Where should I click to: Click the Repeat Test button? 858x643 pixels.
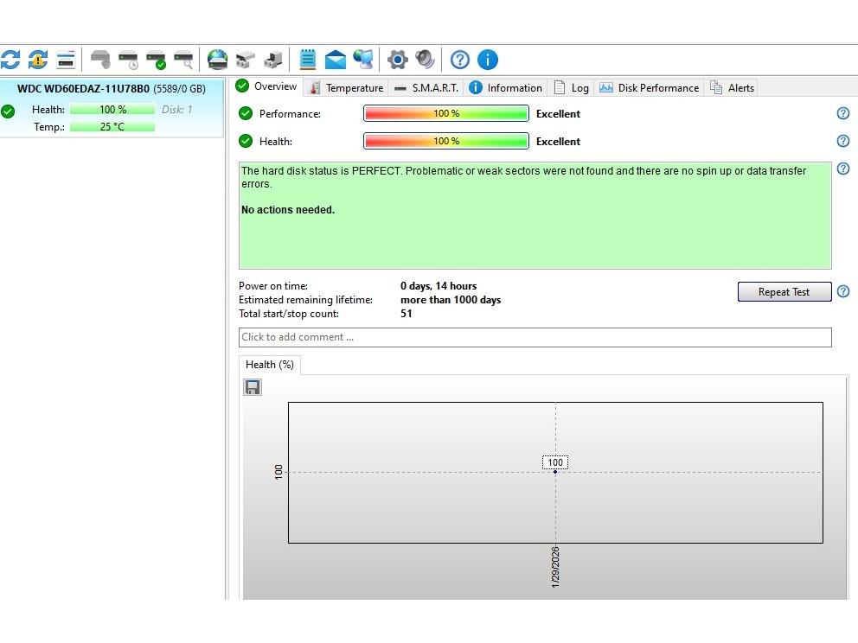tap(784, 292)
